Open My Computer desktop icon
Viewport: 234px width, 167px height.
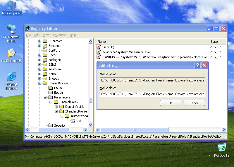tap(11, 8)
